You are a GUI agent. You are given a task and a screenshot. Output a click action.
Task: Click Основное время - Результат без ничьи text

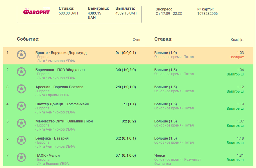(178, 162)
